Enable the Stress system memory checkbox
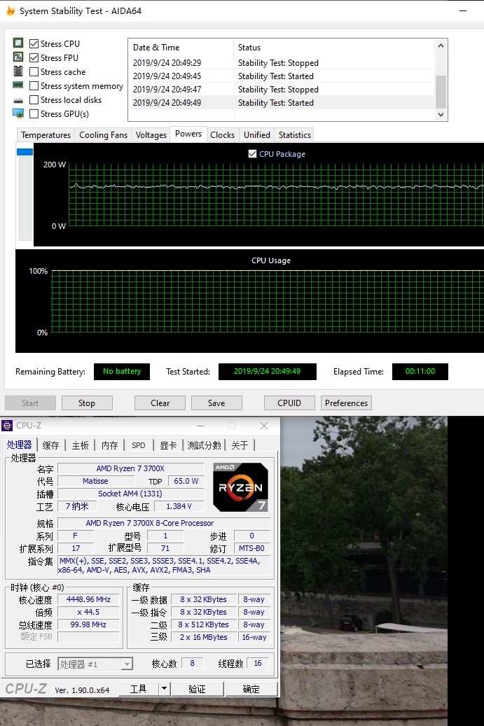Screen dimensions: 484x726 click(x=34, y=85)
